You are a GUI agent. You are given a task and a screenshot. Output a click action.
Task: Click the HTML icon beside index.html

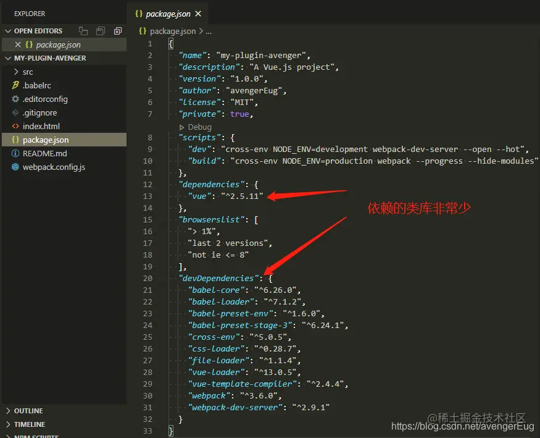(15, 127)
